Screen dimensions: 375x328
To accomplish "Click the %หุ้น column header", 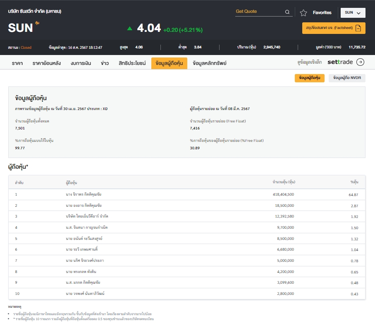I will (x=354, y=182).
